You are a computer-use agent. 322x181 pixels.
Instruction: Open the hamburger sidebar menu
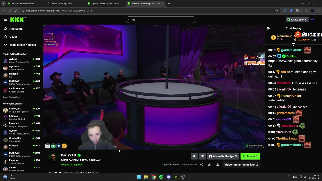[x=5, y=20]
